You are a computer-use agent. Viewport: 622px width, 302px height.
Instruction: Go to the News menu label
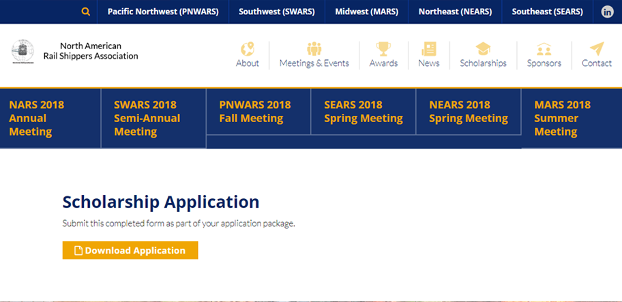(429, 63)
